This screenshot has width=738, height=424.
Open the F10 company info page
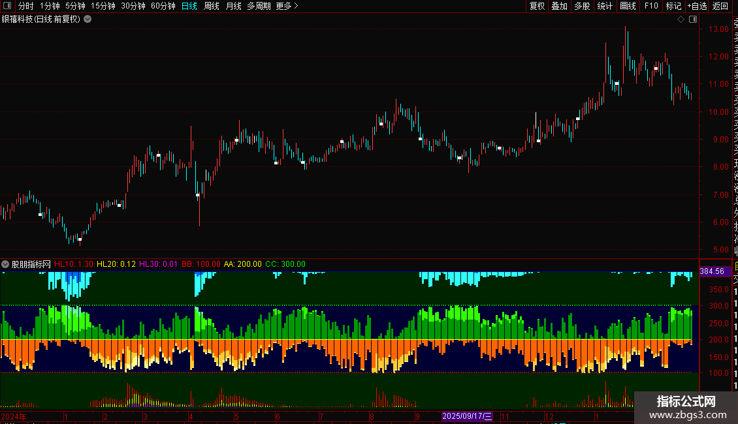click(x=651, y=6)
